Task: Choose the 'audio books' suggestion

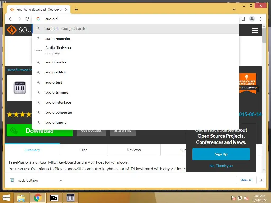Action: 136,62
